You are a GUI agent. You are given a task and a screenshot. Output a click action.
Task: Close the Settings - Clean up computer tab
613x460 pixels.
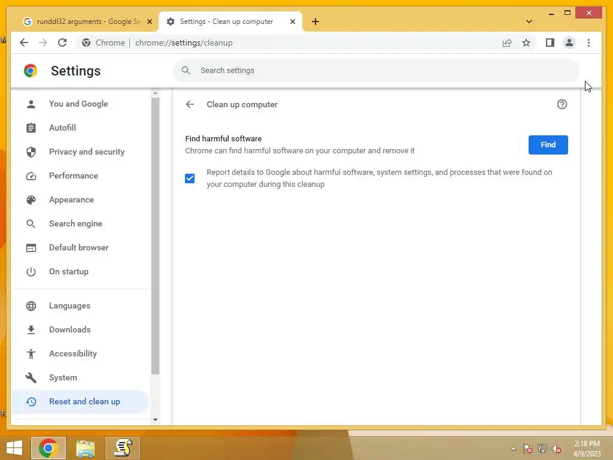coord(292,22)
